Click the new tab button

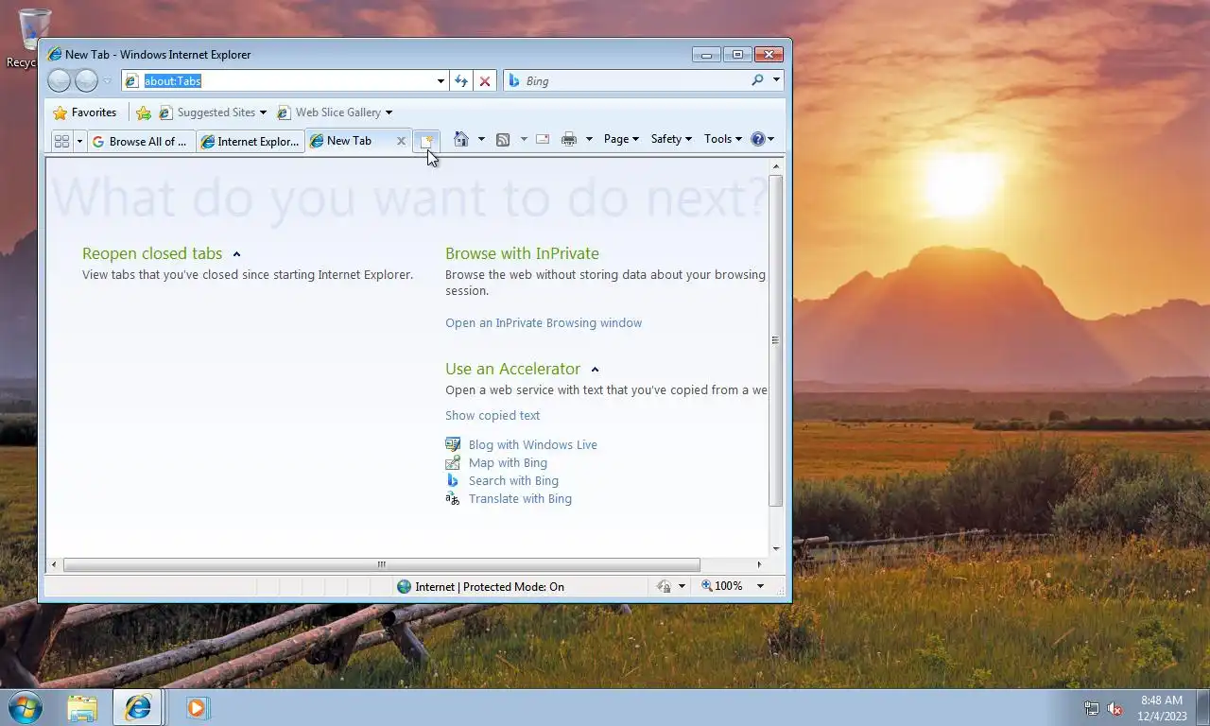click(x=427, y=141)
